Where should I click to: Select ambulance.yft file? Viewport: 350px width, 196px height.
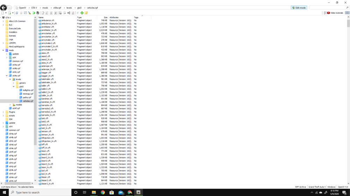46,21
